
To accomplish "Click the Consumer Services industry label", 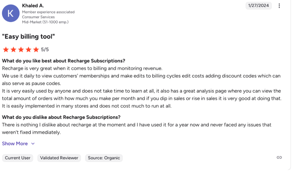I will [38, 17].
